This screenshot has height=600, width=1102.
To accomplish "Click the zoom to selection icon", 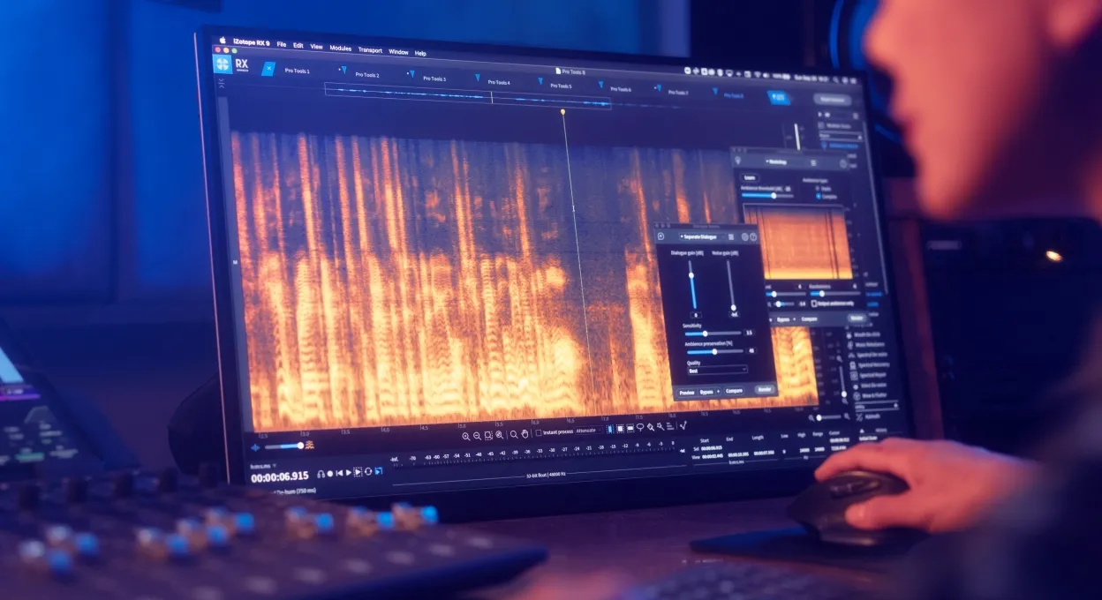I will coord(488,435).
